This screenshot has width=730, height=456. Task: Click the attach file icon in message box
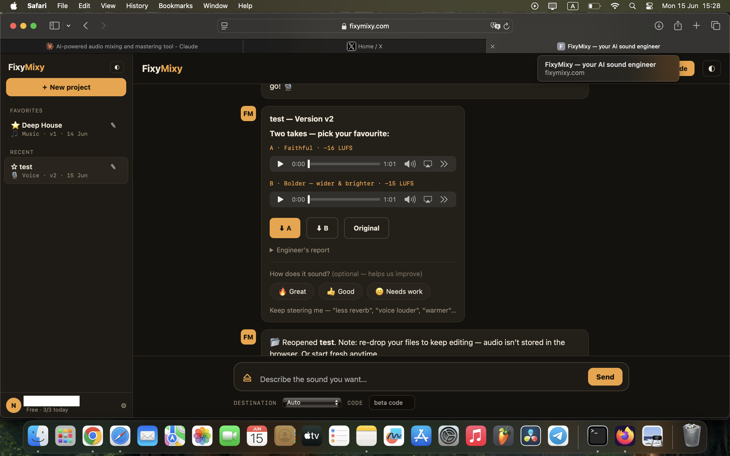pyautogui.click(x=247, y=377)
